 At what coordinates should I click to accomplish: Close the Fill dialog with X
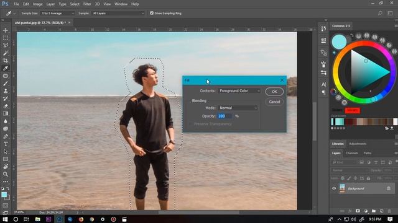click(282, 80)
